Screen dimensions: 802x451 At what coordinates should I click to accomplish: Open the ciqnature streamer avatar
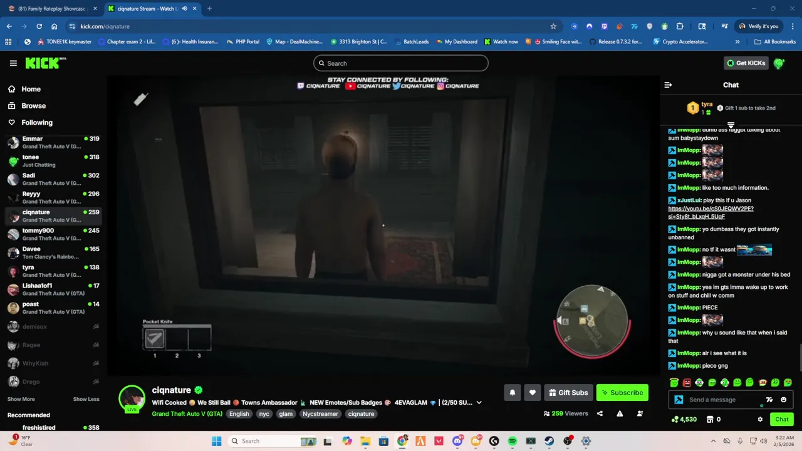coord(132,398)
